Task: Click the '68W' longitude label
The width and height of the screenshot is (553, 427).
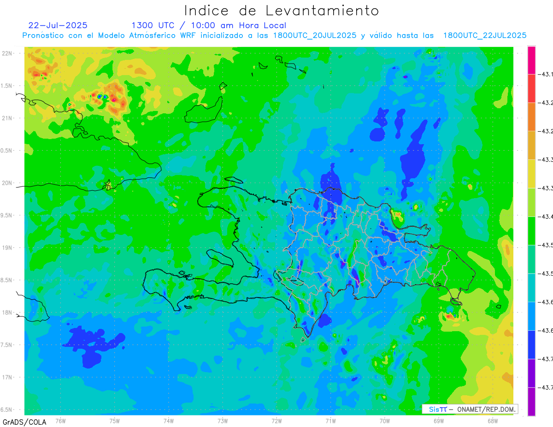Action: (493, 421)
